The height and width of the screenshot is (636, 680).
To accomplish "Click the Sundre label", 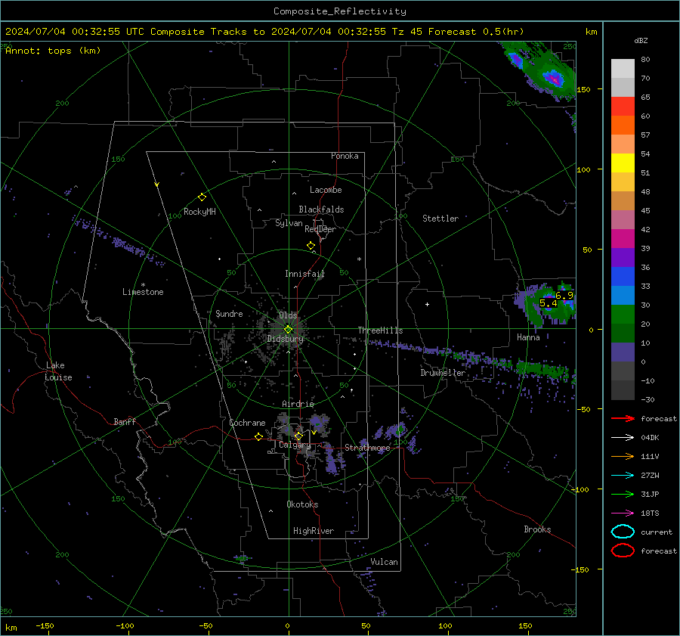I will click(x=229, y=314).
